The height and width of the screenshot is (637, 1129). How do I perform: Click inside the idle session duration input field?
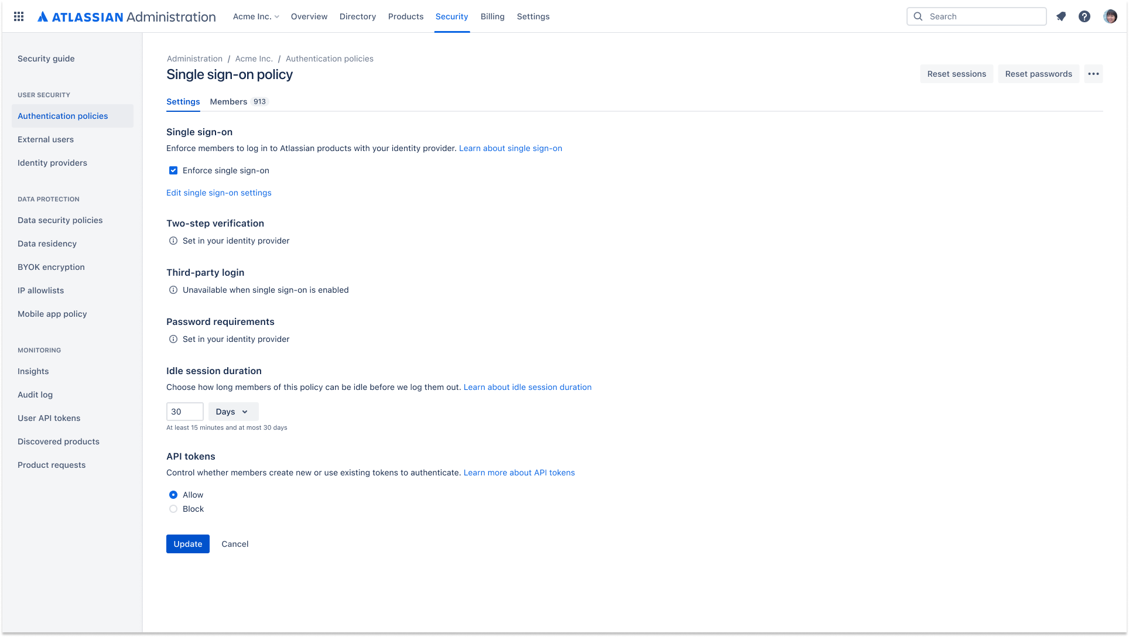184,411
